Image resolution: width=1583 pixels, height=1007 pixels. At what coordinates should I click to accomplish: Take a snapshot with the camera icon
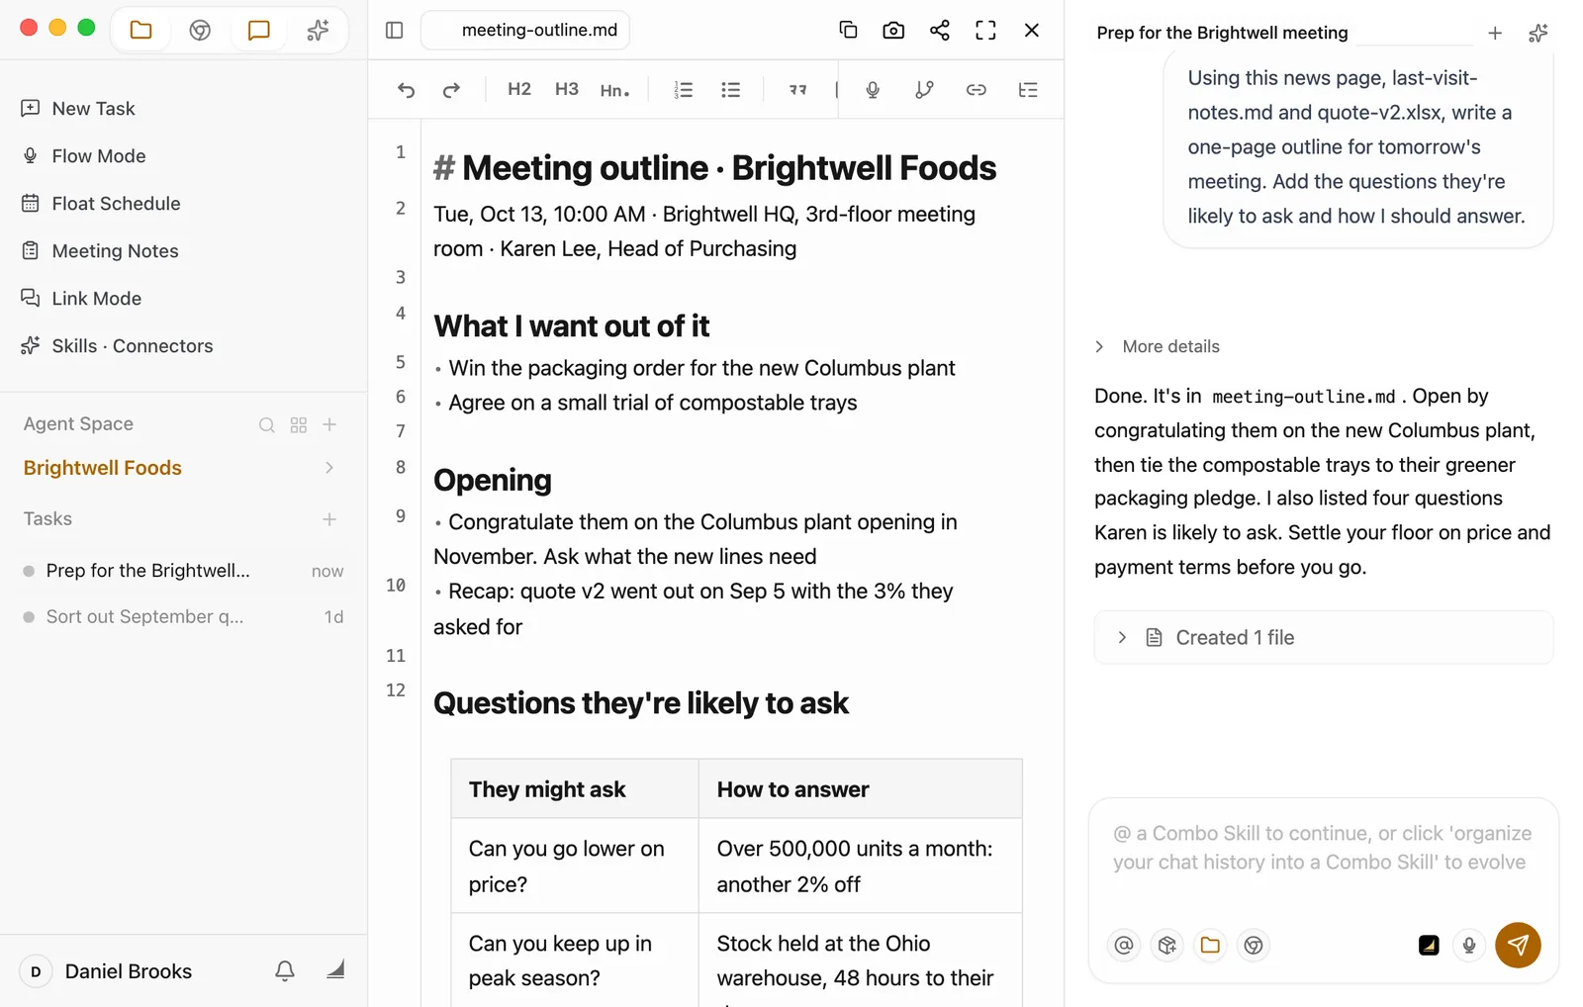click(893, 30)
